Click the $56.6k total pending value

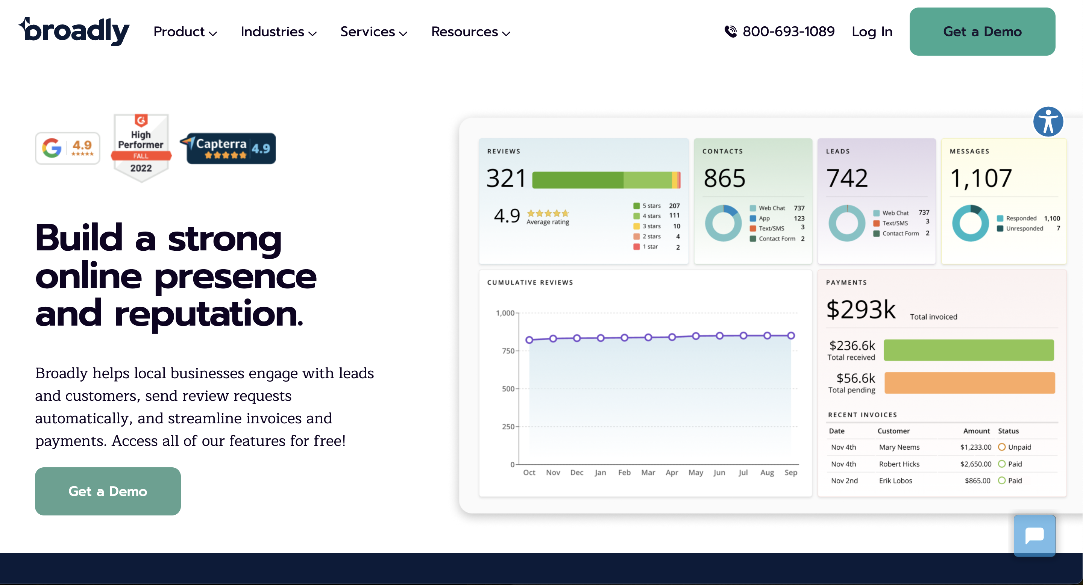[x=855, y=378]
